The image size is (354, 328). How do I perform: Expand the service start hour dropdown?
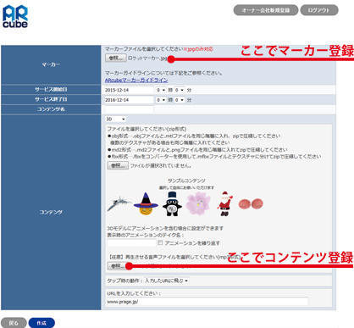161,90
